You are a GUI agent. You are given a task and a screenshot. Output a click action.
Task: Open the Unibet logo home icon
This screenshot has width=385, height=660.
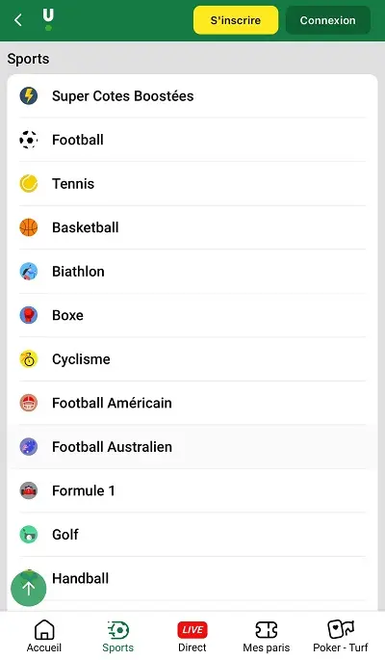[x=48, y=19]
